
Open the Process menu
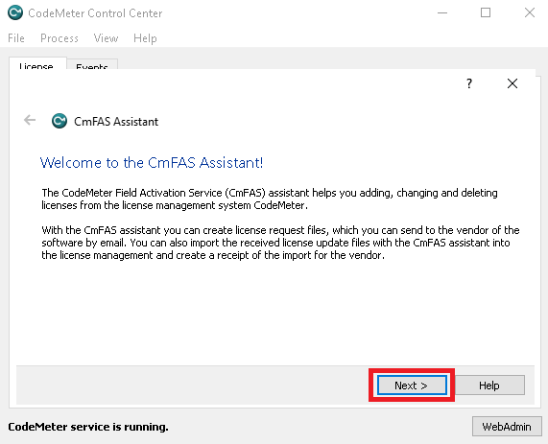pyautogui.click(x=60, y=38)
